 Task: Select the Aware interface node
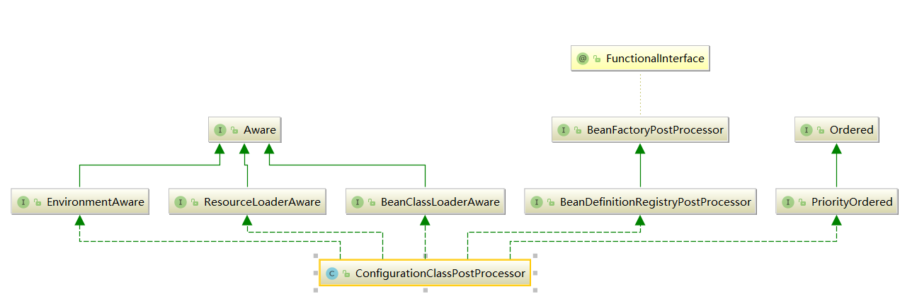(x=245, y=130)
